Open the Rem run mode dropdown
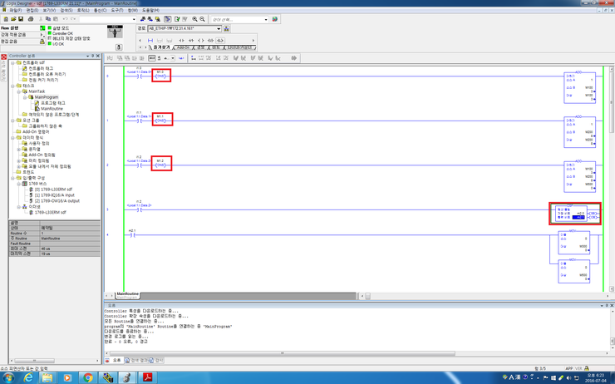The image size is (615, 384). (x=42, y=28)
